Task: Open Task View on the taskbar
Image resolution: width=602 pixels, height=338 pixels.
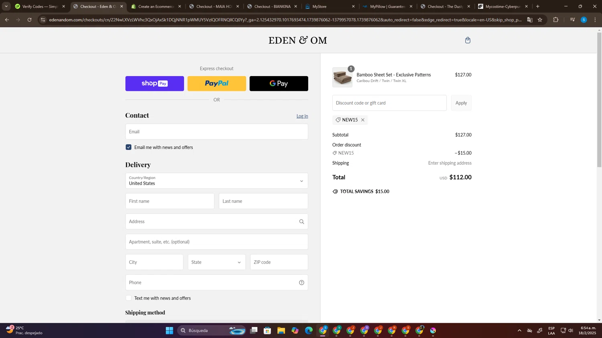Action: tap(254, 330)
